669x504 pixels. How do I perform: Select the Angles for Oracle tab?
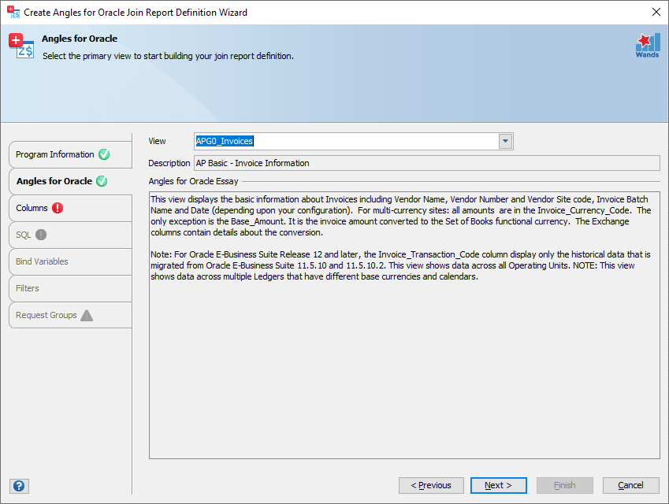coord(54,181)
